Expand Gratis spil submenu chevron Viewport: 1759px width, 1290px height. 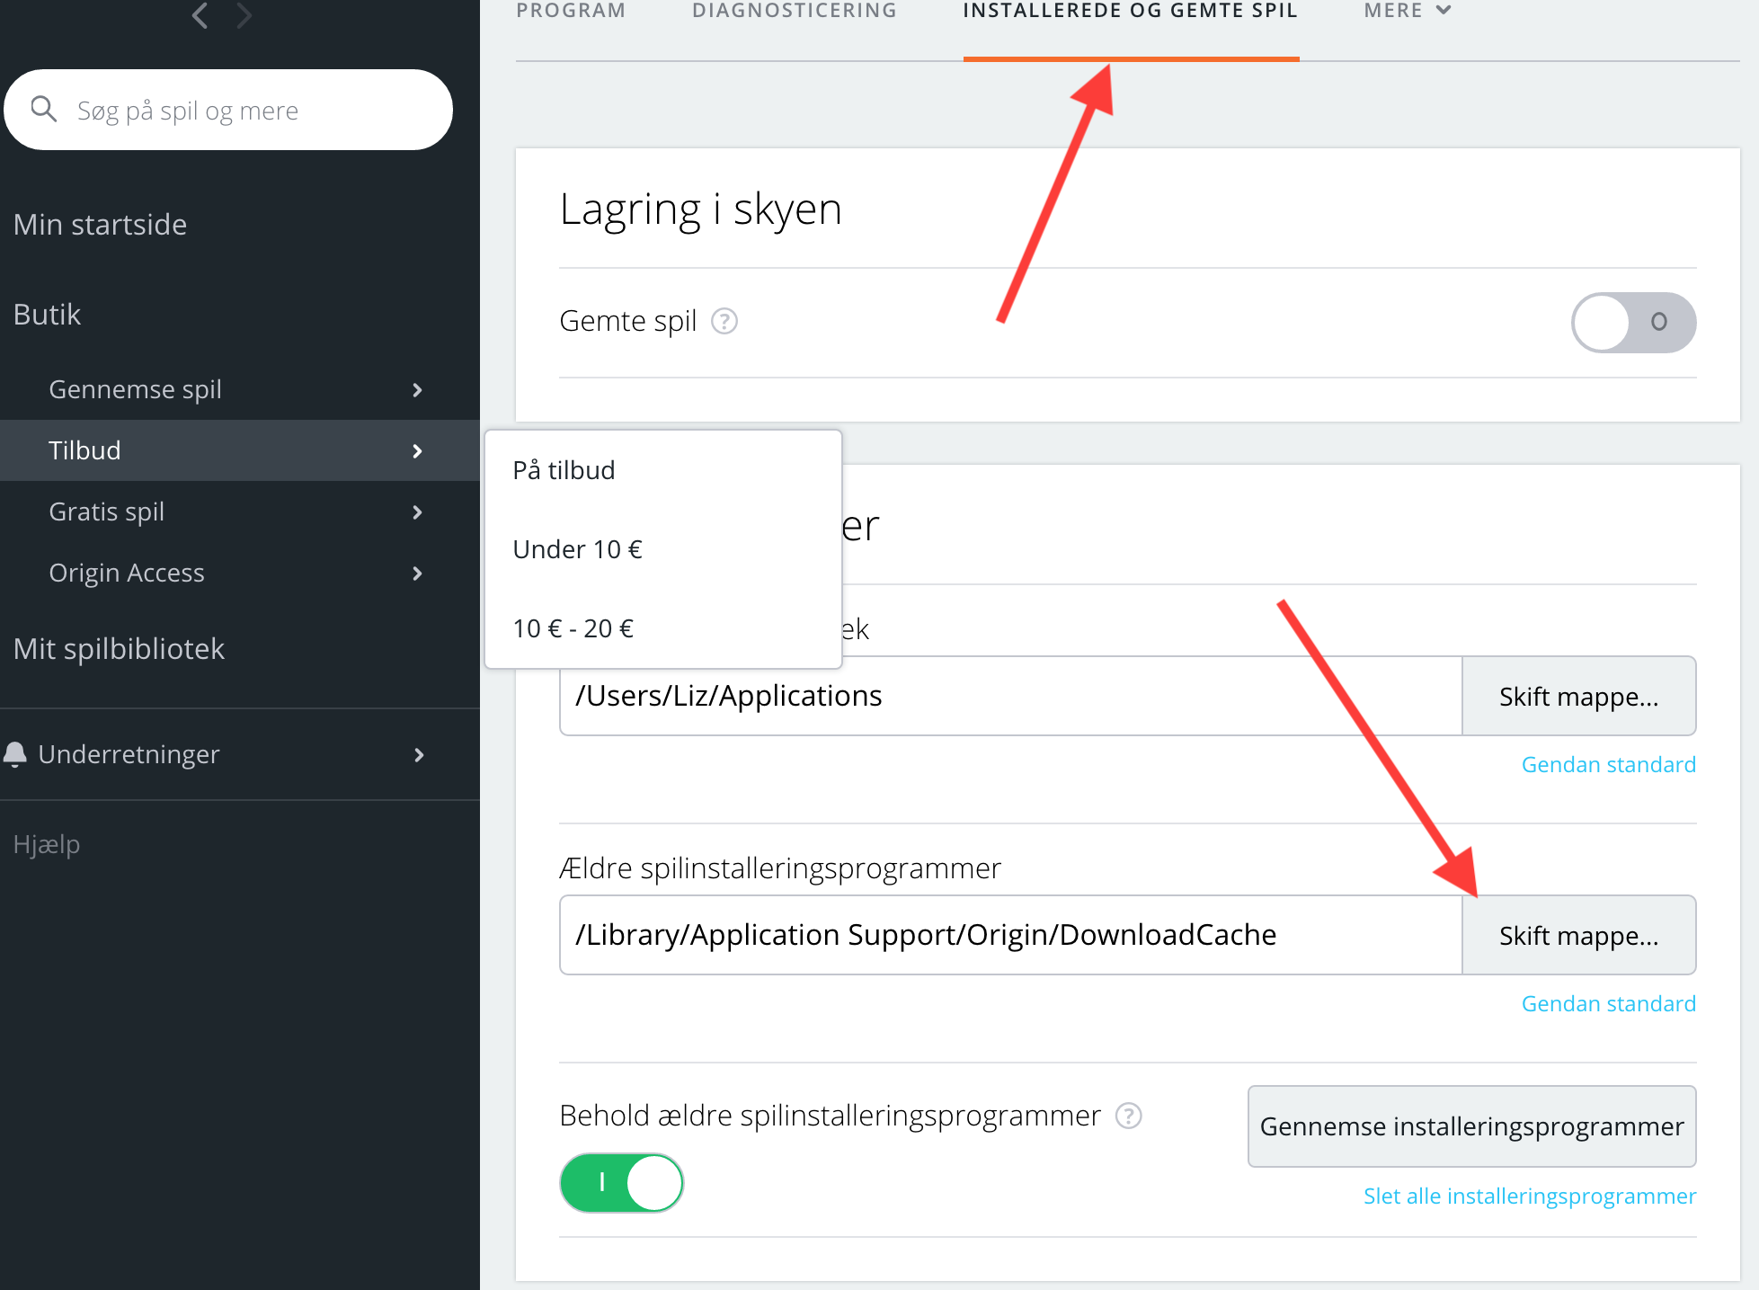pyautogui.click(x=417, y=512)
